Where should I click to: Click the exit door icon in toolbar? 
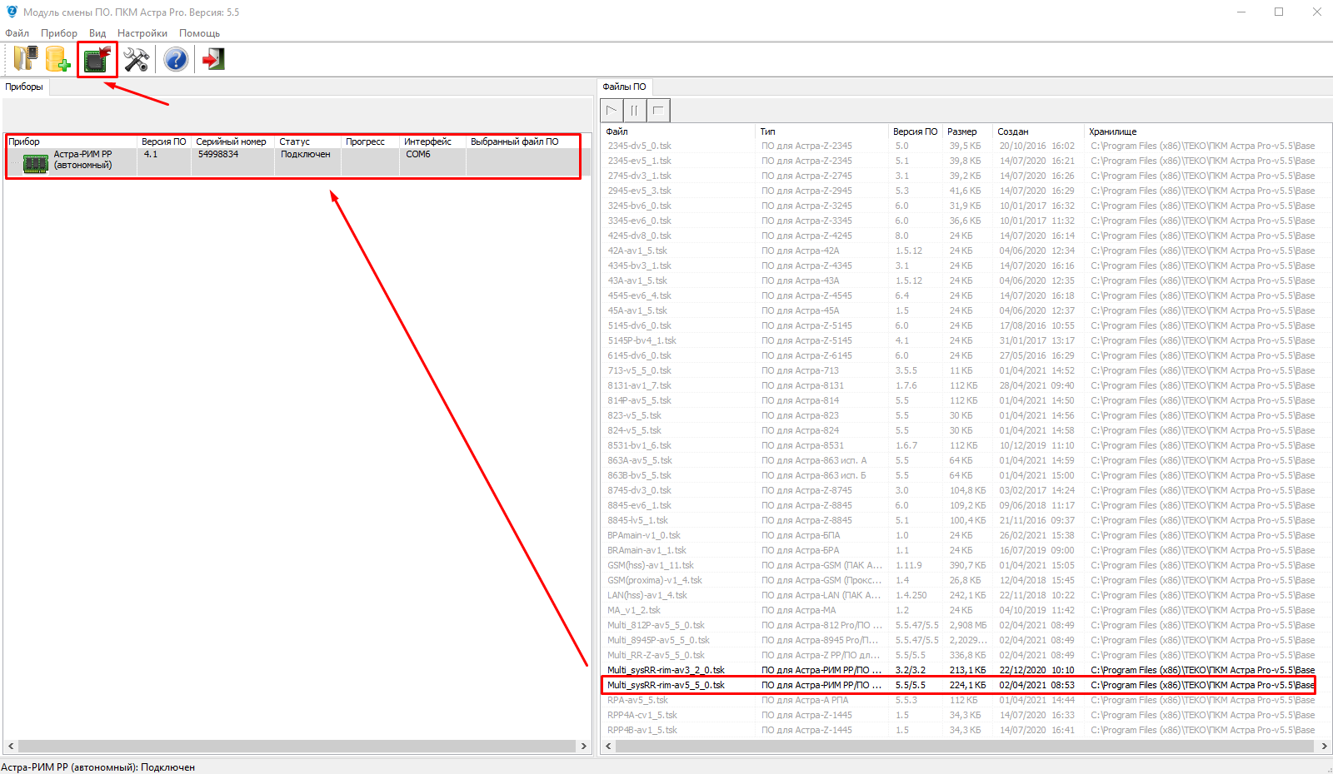[x=213, y=59]
